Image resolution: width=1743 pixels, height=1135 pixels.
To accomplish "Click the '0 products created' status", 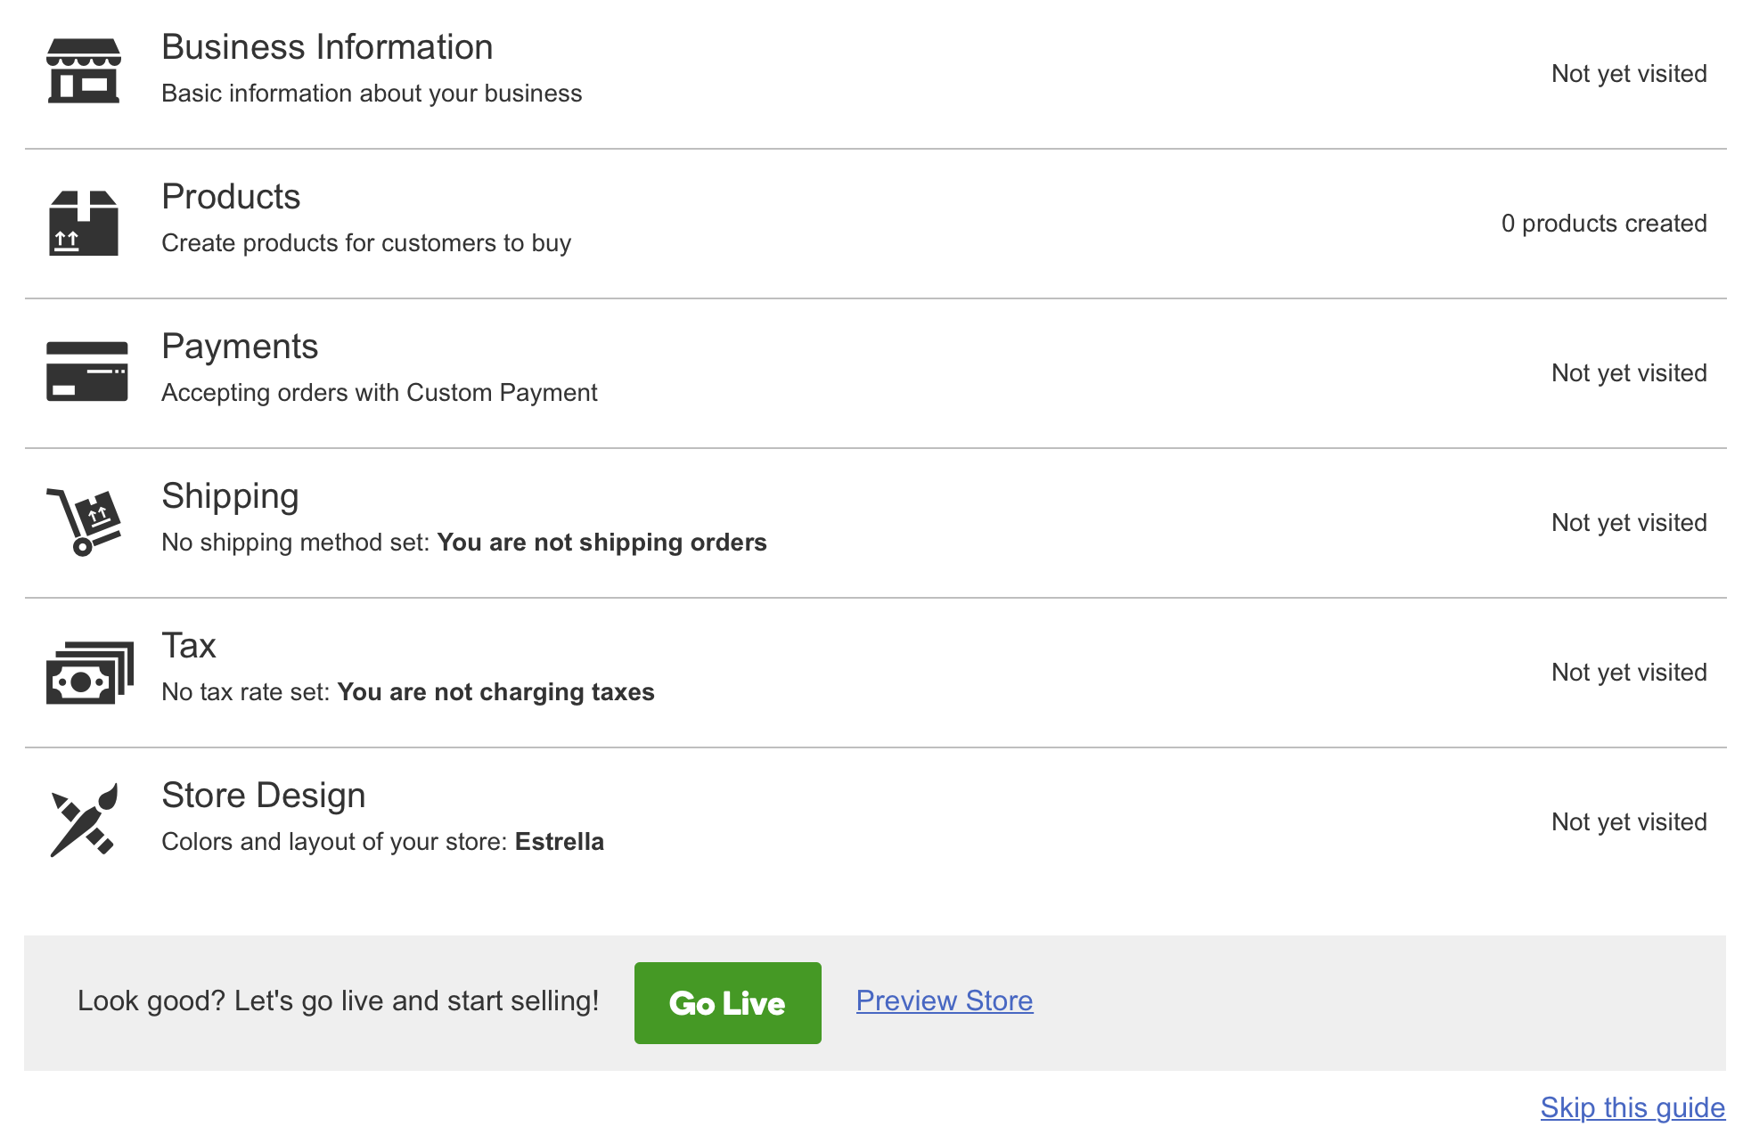I will click(1604, 224).
